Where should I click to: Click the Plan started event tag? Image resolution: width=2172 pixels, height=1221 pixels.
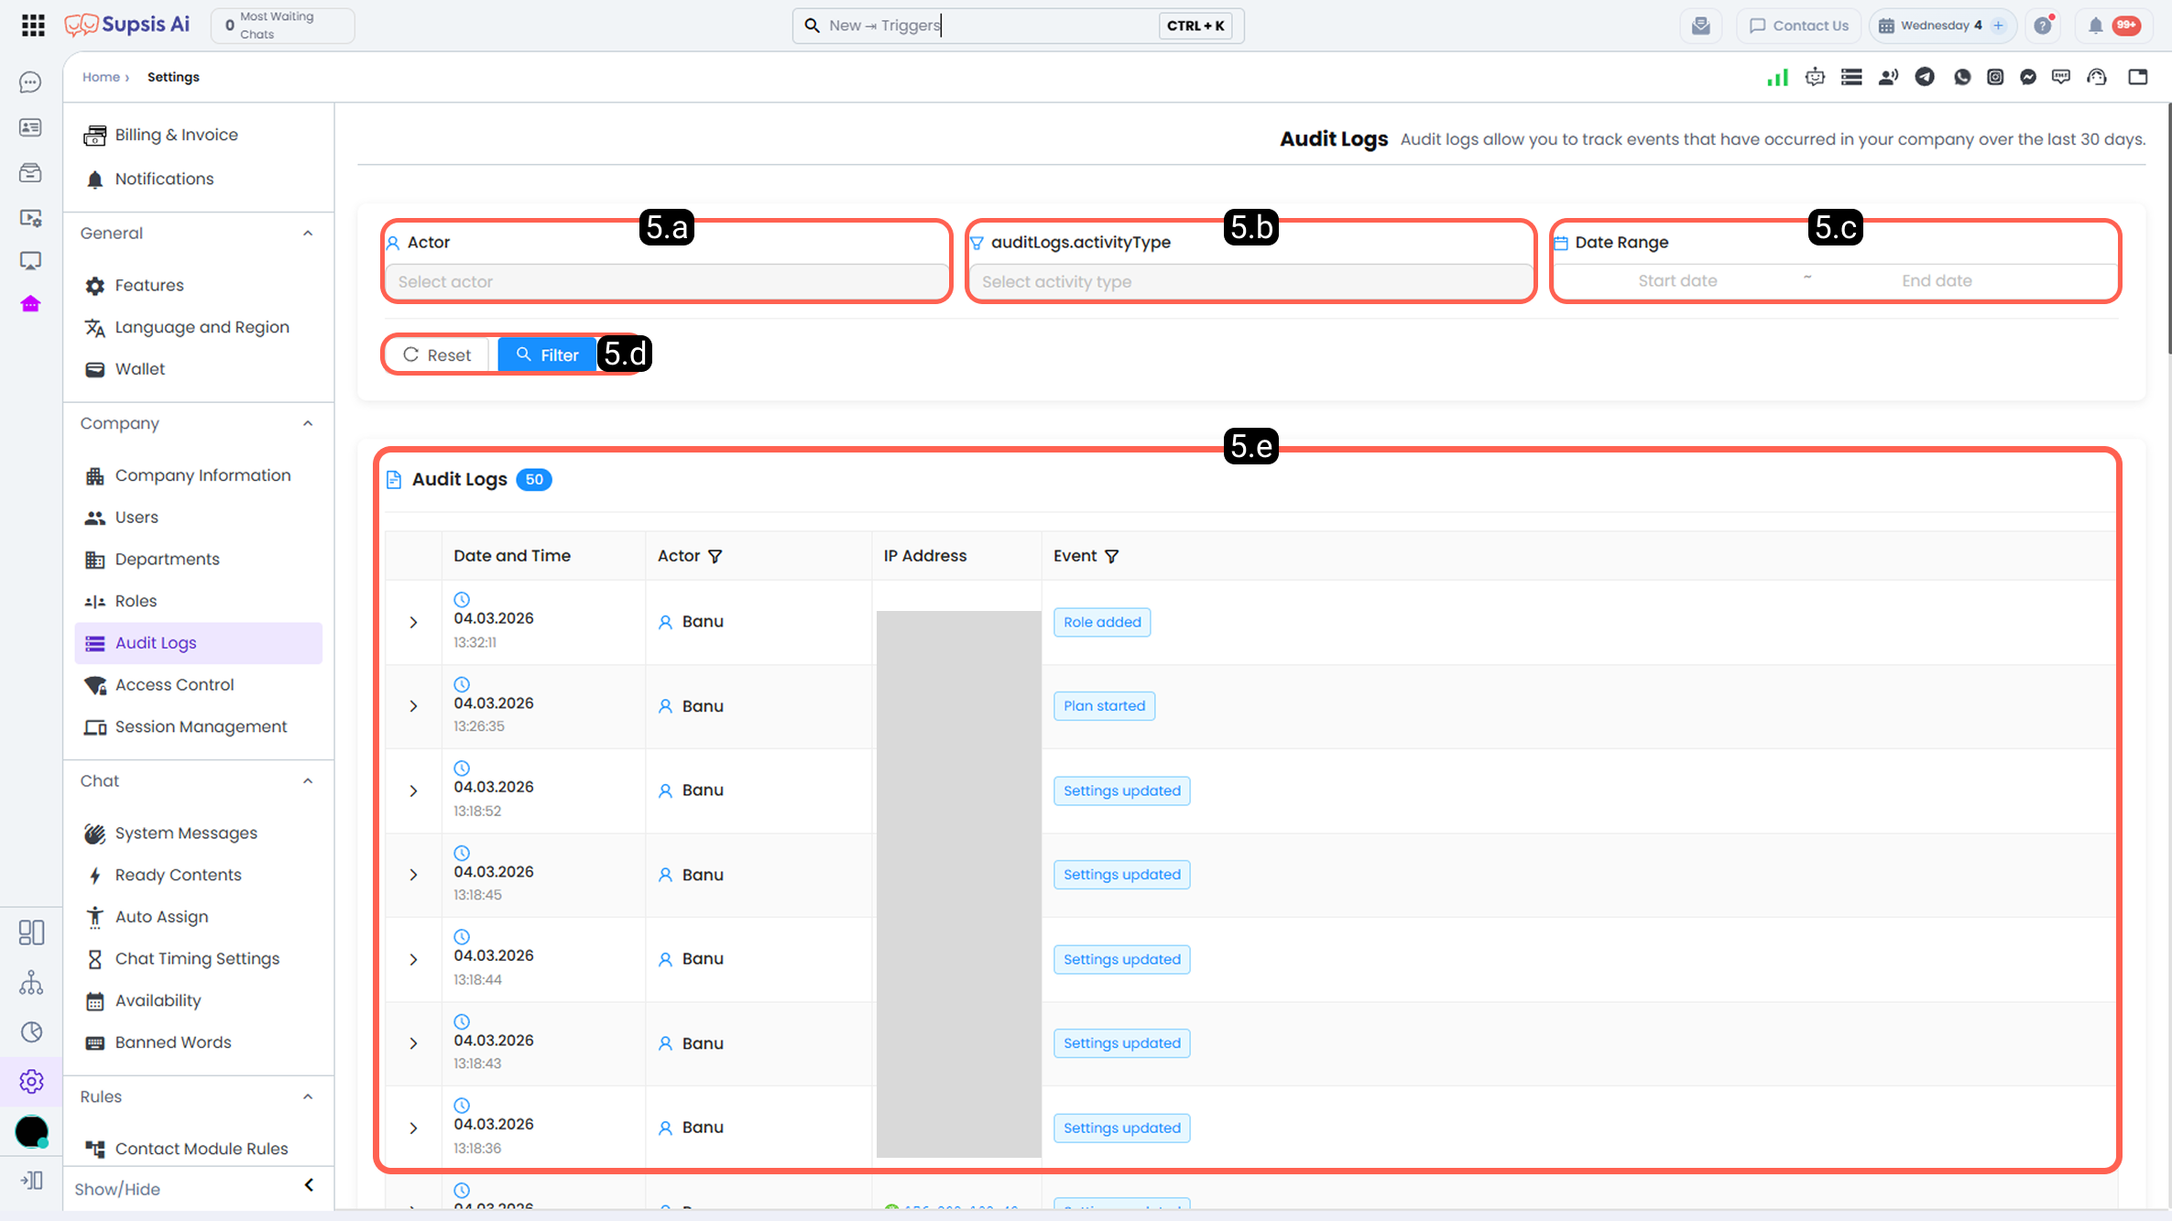click(1104, 706)
